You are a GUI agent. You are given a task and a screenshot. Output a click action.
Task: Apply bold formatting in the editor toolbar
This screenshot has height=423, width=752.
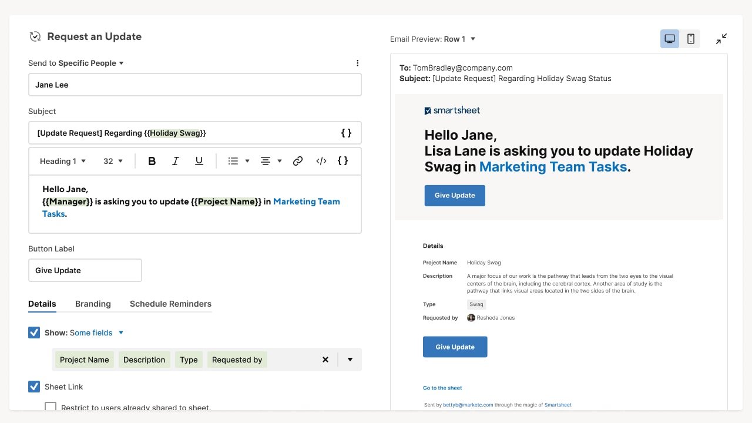pyautogui.click(x=152, y=161)
